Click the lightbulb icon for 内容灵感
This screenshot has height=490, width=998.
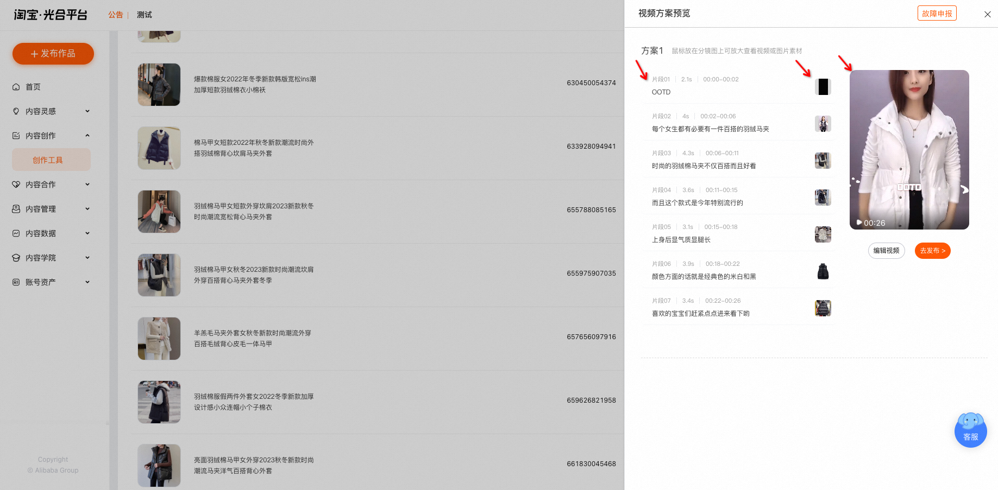[16, 111]
